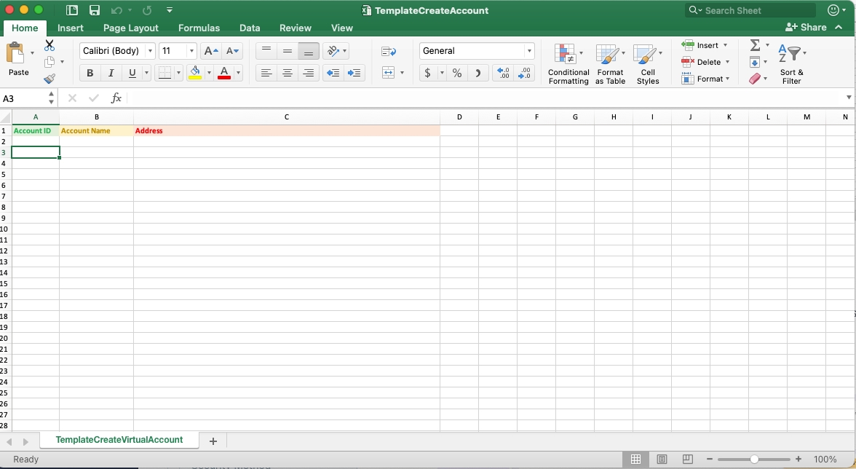The width and height of the screenshot is (856, 469).
Task: Click the Share button
Action: click(x=806, y=28)
